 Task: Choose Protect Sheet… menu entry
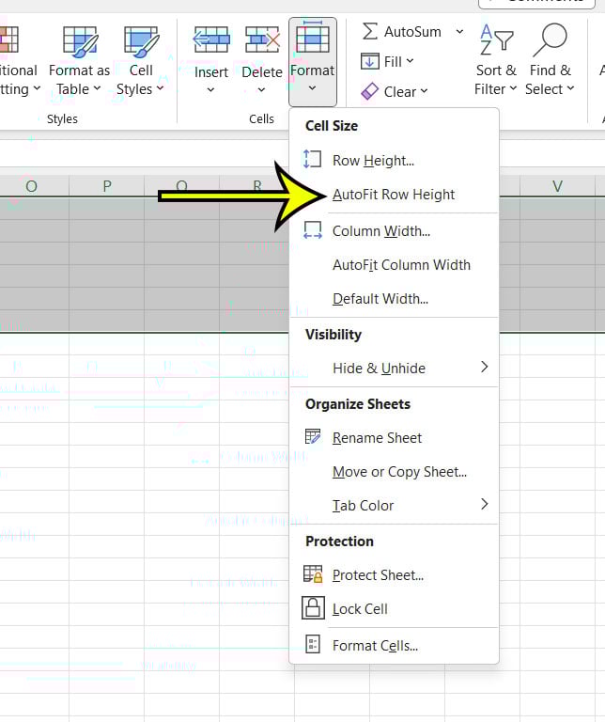395,574
